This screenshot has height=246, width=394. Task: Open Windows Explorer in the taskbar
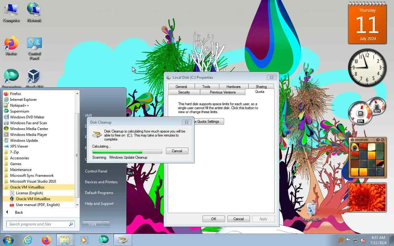click(65, 240)
